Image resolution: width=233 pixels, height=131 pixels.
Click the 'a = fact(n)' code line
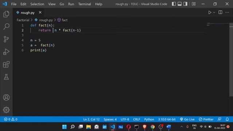[x=42, y=45]
